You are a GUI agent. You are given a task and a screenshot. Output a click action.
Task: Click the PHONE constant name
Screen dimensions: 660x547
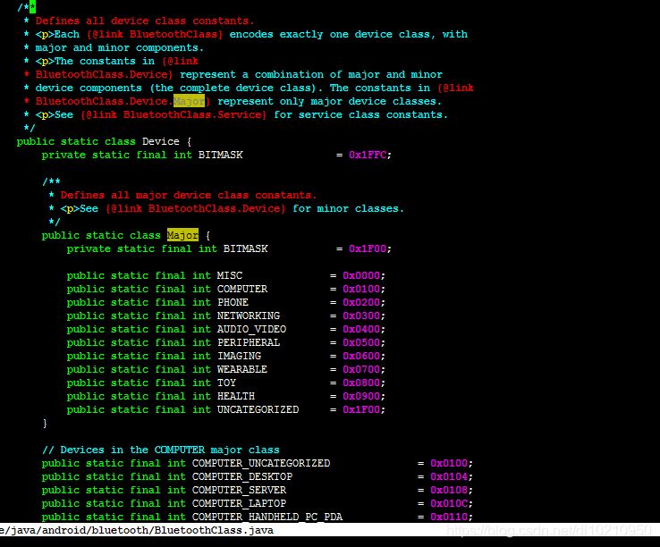click(233, 302)
